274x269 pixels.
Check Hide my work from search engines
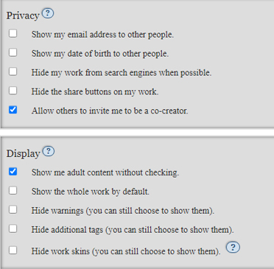tap(13, 71)
